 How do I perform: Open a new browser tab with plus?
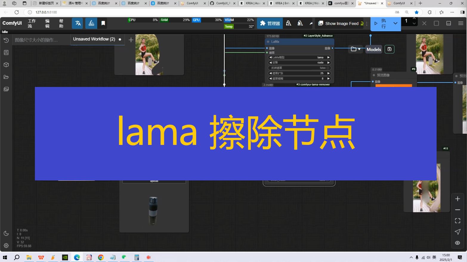420,3
